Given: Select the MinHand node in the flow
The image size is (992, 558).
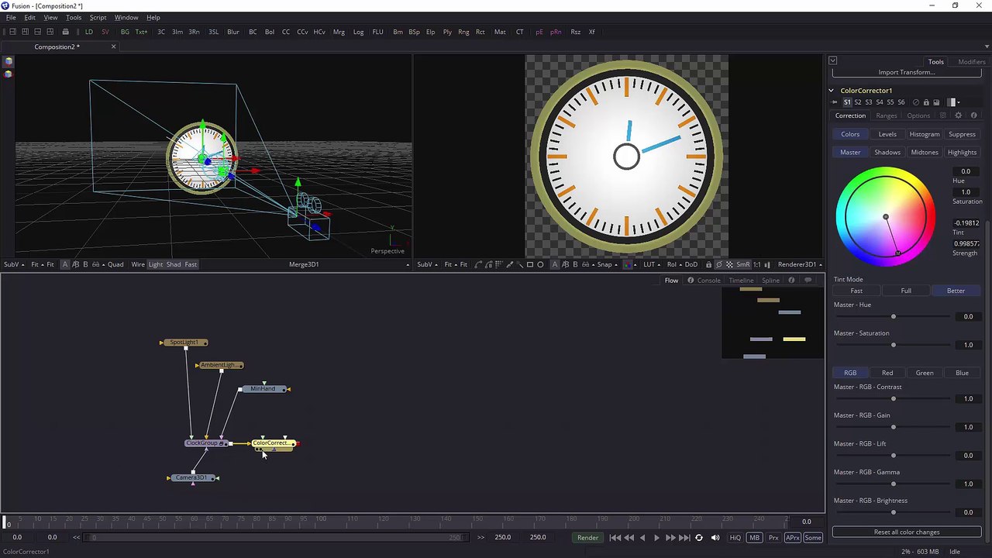Looking at the screenshot, I should (x=263, y=388).
